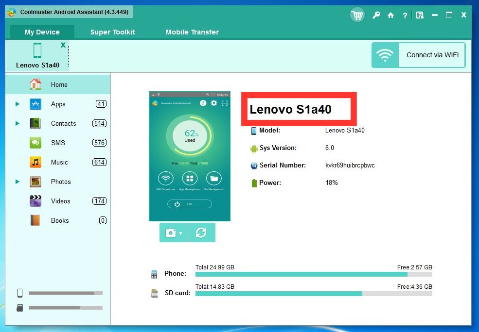Click the Photos picture frame icon

click(x=35, y=182)
